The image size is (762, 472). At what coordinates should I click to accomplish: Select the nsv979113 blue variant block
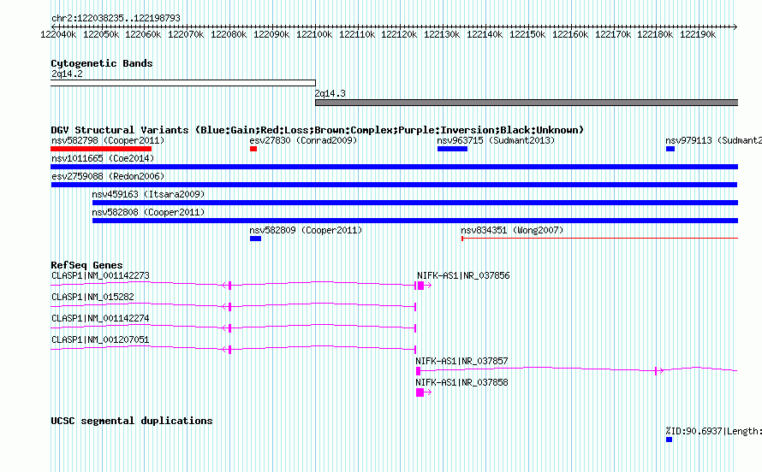tap(670, 149)
